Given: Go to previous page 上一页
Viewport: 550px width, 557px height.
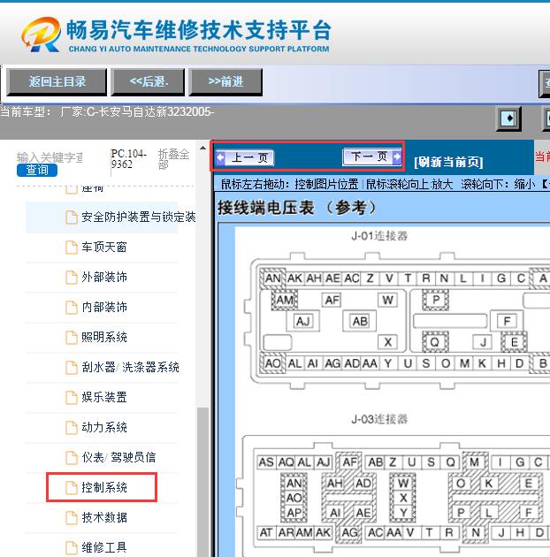Looking at the screenshot, I should point(245,157).
